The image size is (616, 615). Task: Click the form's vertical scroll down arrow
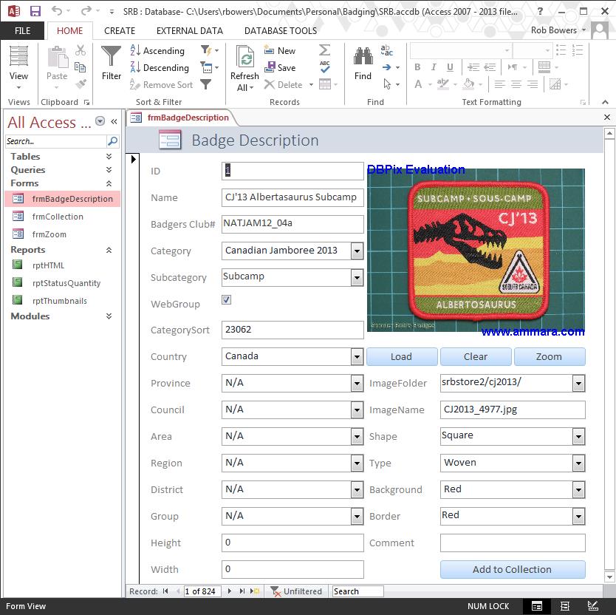(x=609, y=577)
